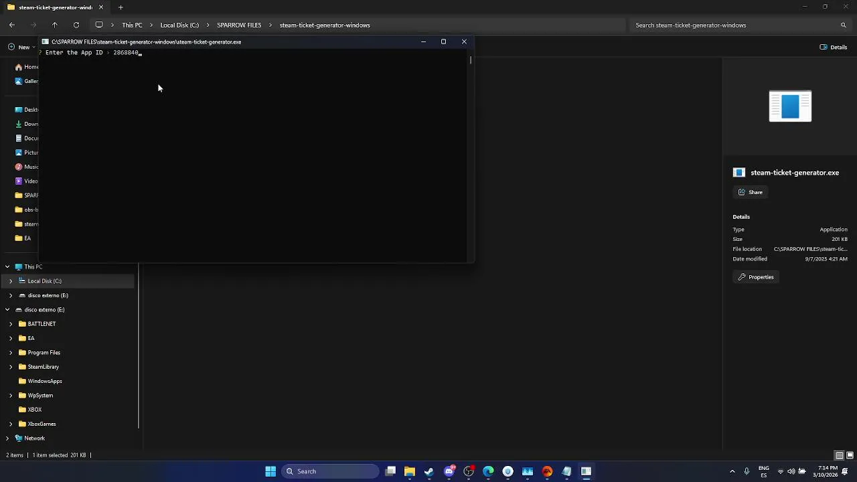
Task: Click the search magnifier icon in Explorer
Action: tap(844, 25)
